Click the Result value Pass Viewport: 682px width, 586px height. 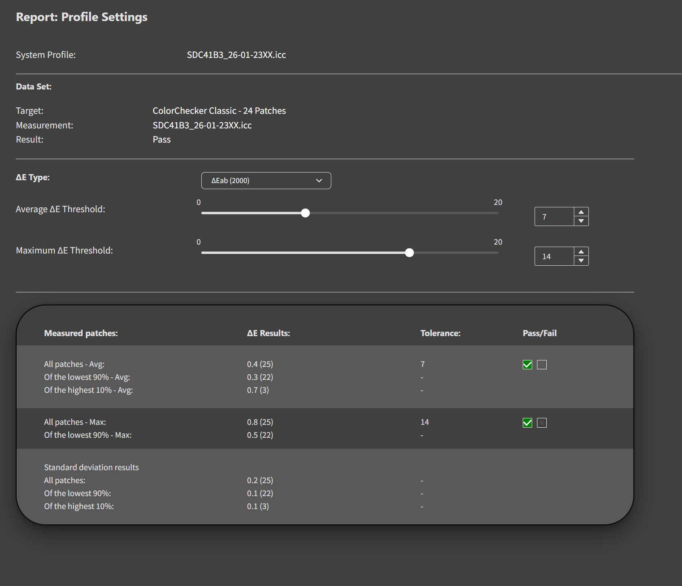(x=162, y=139)
